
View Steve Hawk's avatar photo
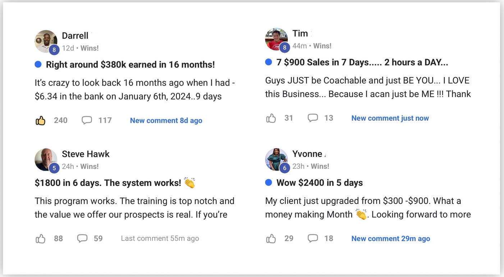coord(46,159)
